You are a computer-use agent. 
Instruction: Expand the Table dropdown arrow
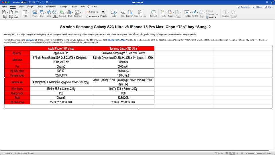pos(28,12)
